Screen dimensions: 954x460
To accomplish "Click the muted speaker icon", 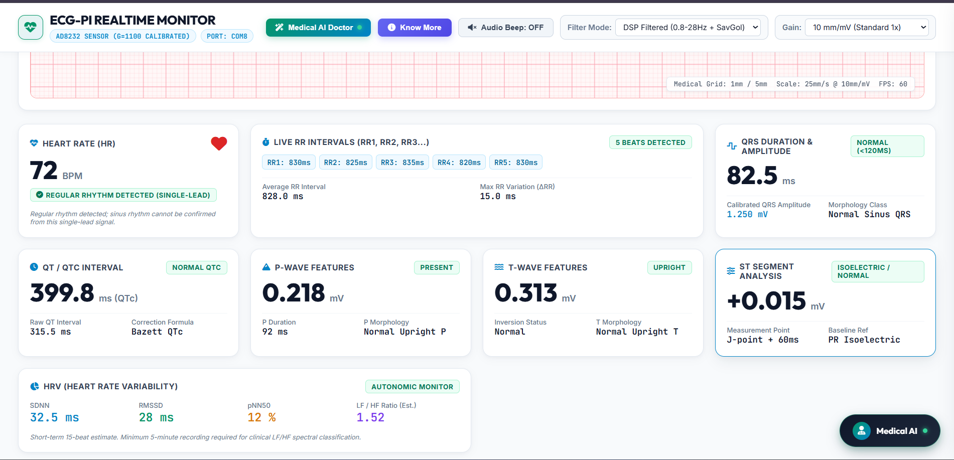I will click(x=472, y=28).
